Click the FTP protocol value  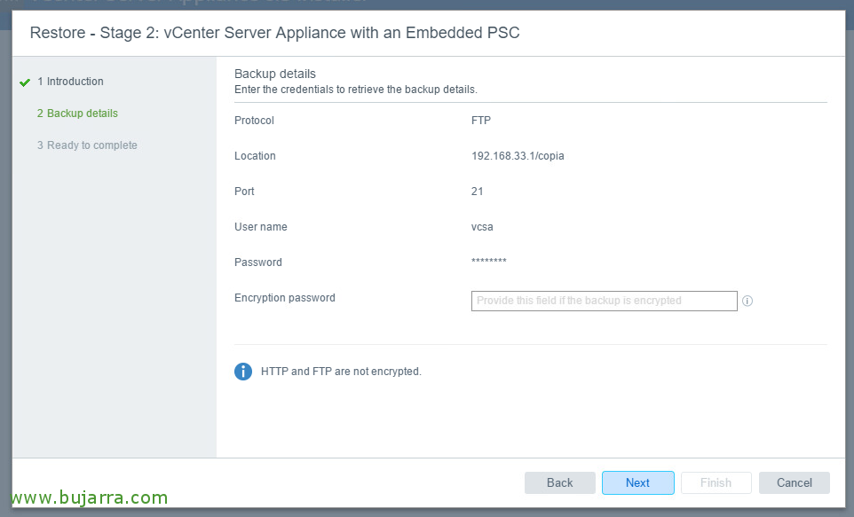[x=480, y=121]
